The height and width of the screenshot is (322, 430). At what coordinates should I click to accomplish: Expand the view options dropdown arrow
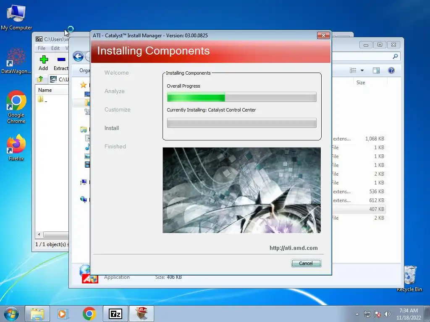[x=362, y=70]
